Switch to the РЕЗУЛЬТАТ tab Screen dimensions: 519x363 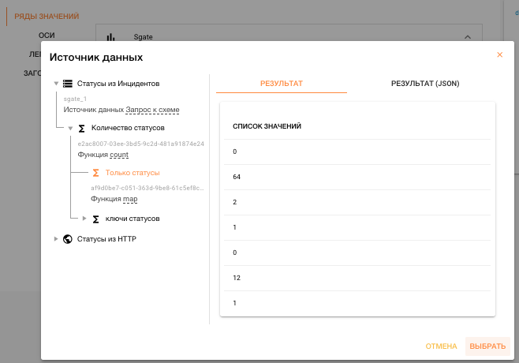coord(282,84)
